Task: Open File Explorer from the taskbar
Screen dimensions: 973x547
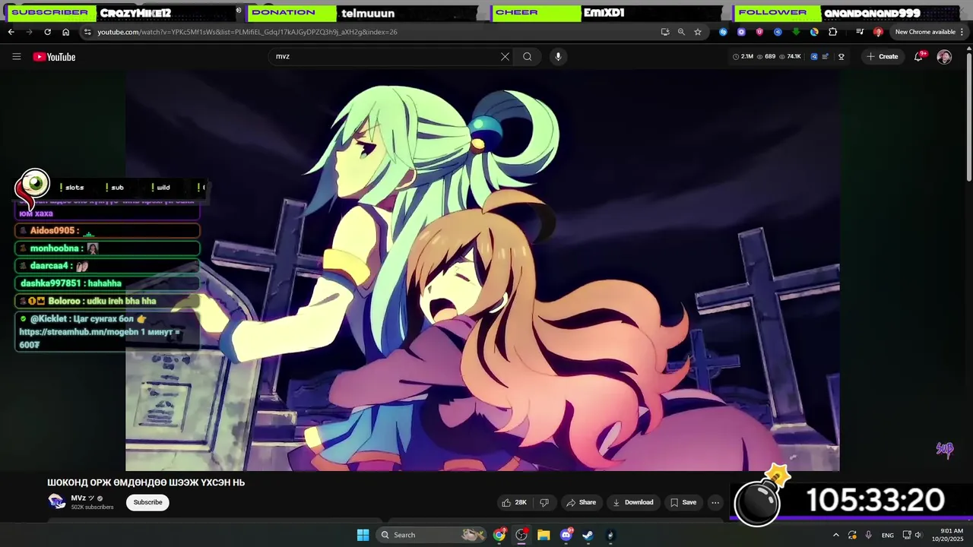Action: click(544, 535)
